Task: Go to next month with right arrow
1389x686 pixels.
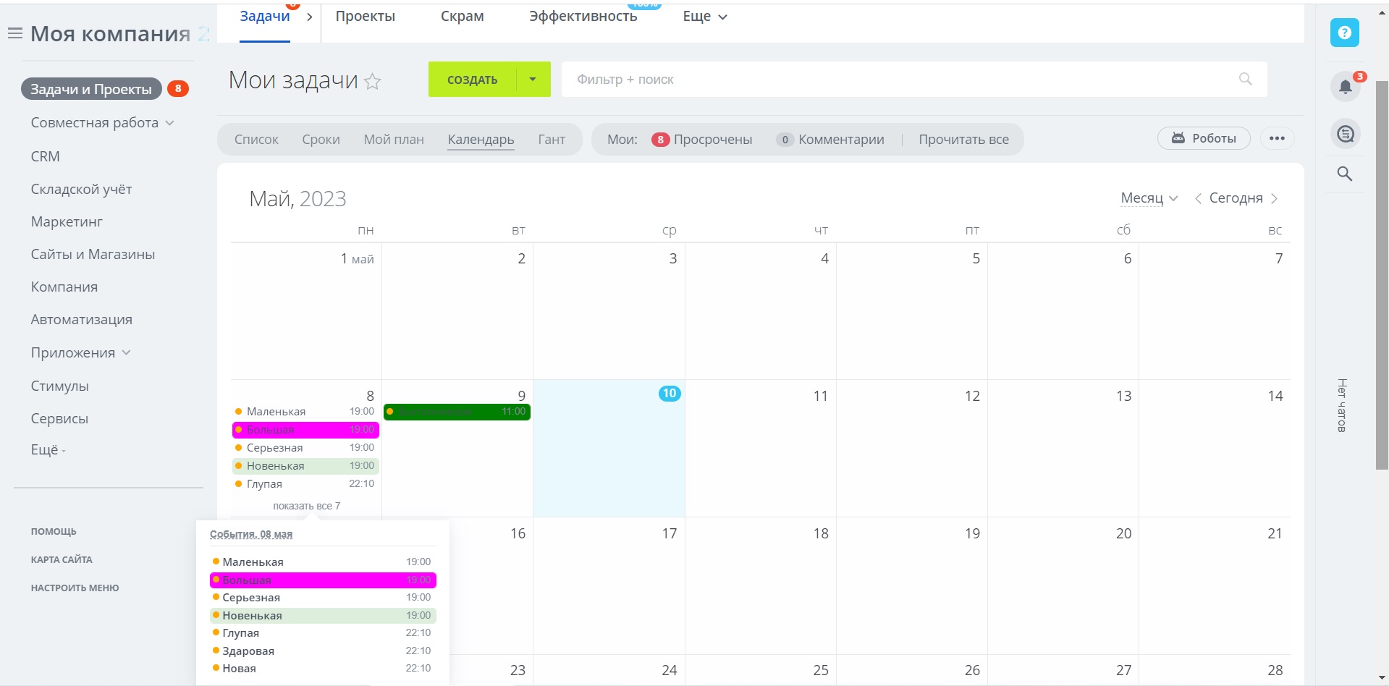Action: pyautogui.click(x=1275, y=198)
